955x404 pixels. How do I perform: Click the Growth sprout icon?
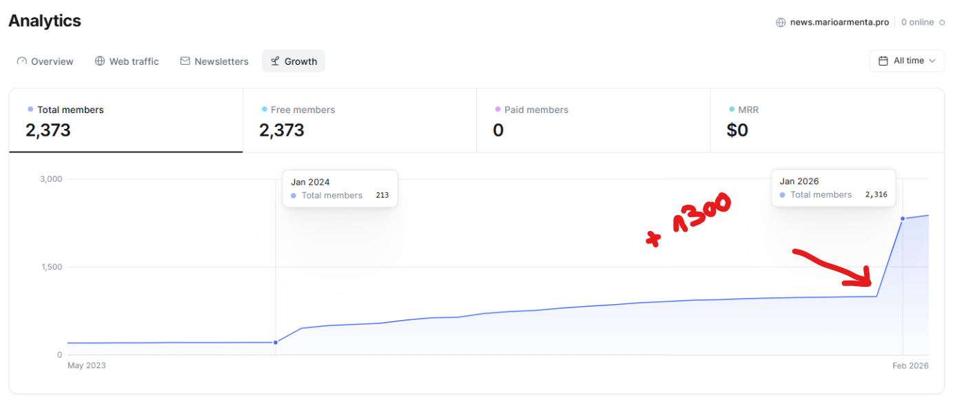coord(275,61)
